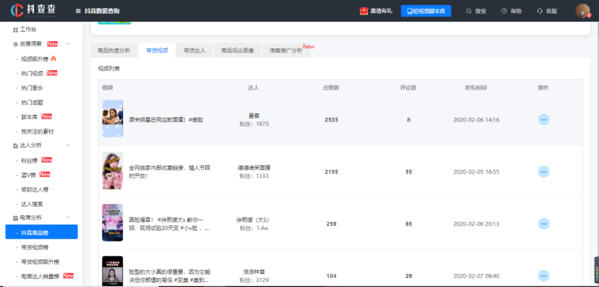Open thumbnail of 全网独家内部优惠链接 video

(112, 171)
